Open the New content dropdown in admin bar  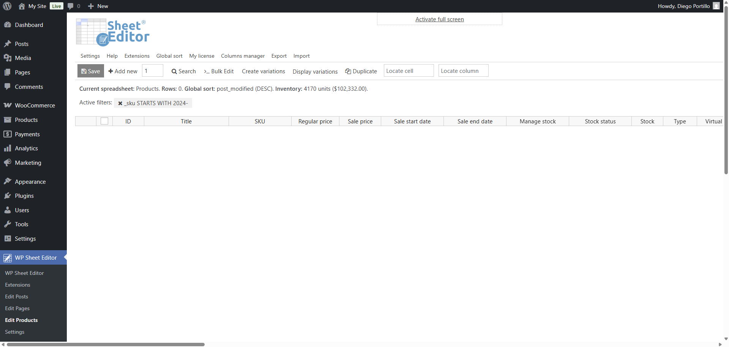click(x=98, y=6)
